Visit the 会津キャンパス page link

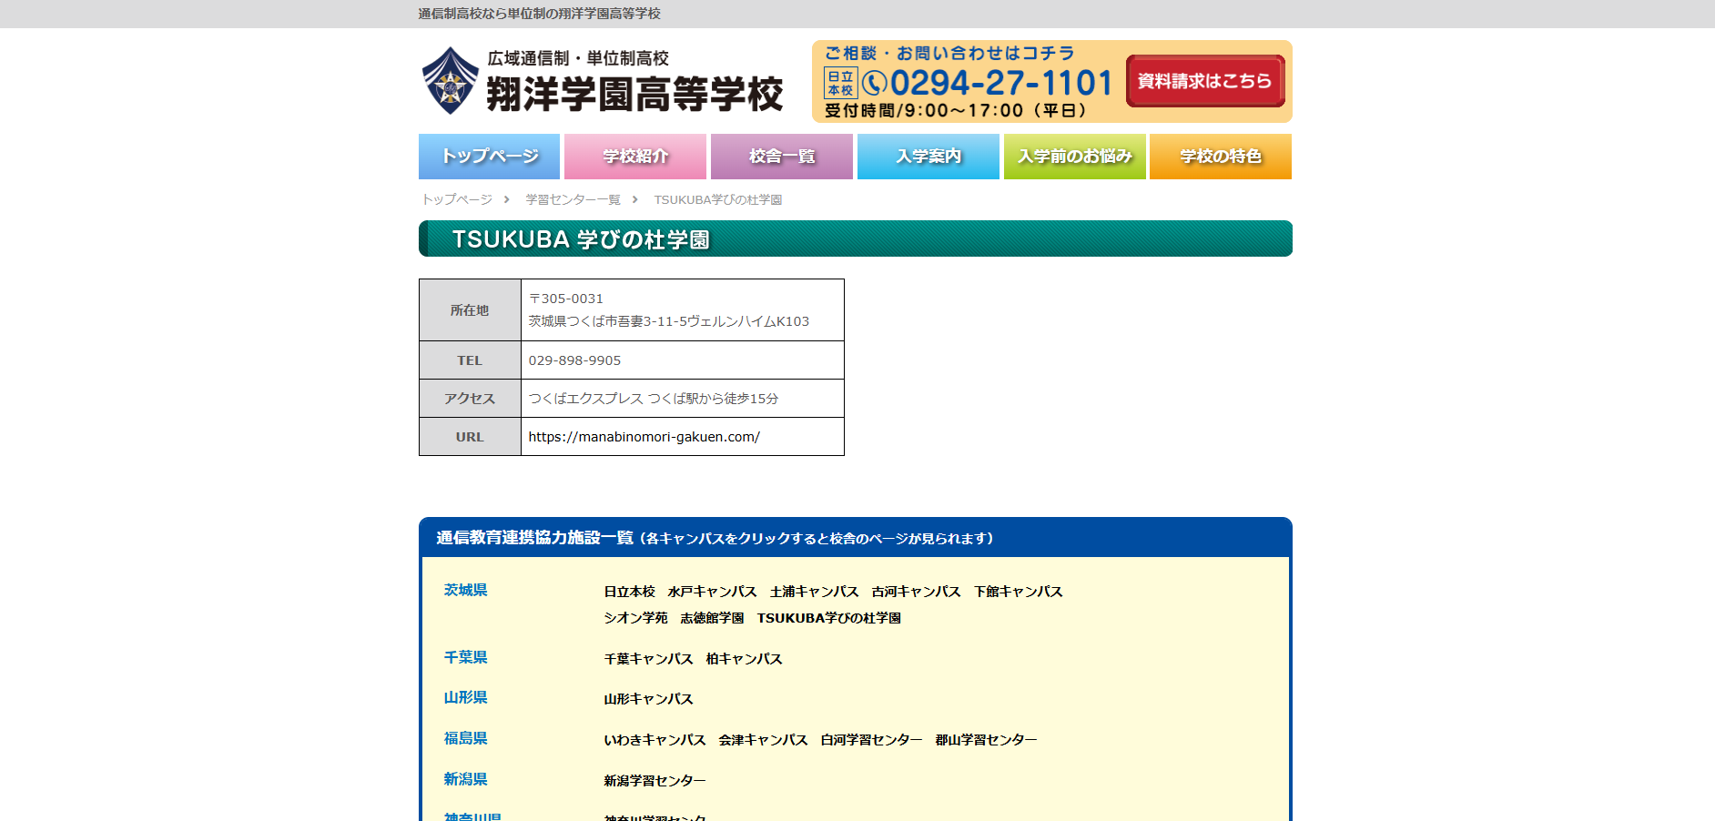(763, 740)
